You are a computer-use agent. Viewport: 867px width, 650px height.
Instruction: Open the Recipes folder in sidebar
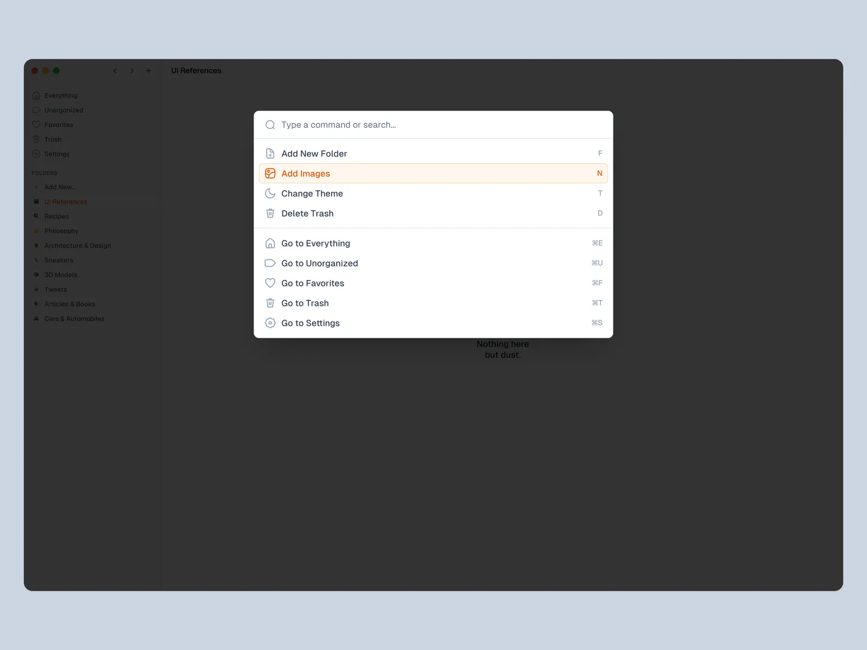56,217
